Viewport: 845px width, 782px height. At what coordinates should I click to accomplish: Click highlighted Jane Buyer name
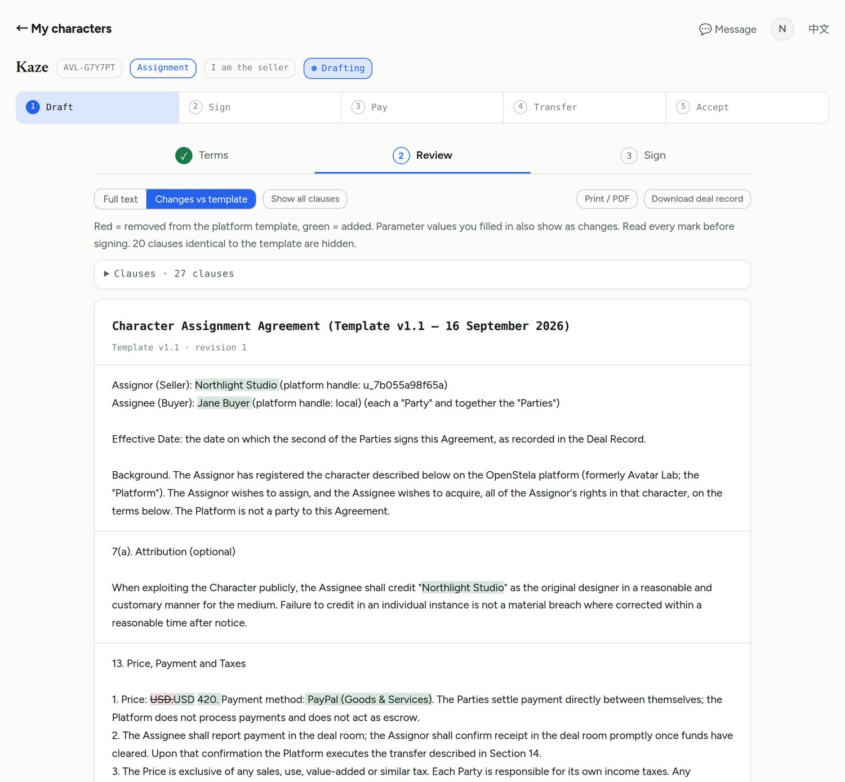223,403
